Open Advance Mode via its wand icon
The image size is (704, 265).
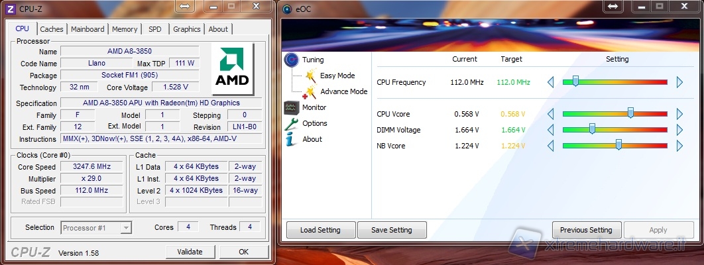(310, 92)
